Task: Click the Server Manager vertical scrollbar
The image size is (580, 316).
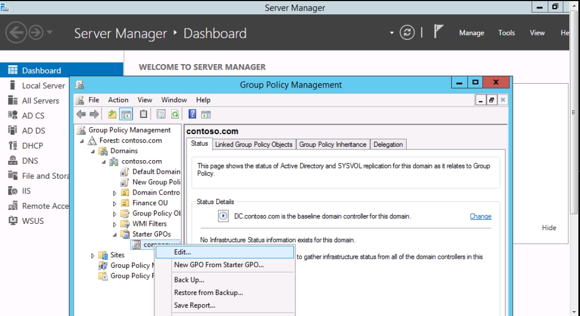Action: pos(574,111)
